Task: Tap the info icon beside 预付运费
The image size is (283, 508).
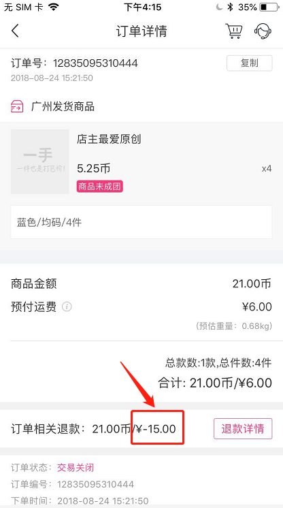Action: pos(67,306)
